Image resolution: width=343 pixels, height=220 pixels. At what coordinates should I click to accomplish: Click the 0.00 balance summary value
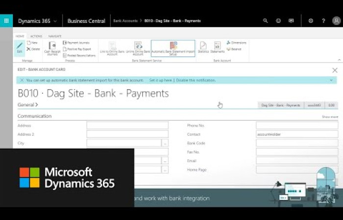click(331, 105)
